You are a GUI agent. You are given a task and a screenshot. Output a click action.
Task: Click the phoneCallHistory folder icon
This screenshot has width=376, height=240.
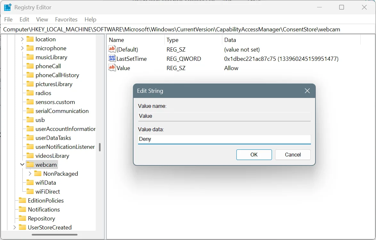30,75
